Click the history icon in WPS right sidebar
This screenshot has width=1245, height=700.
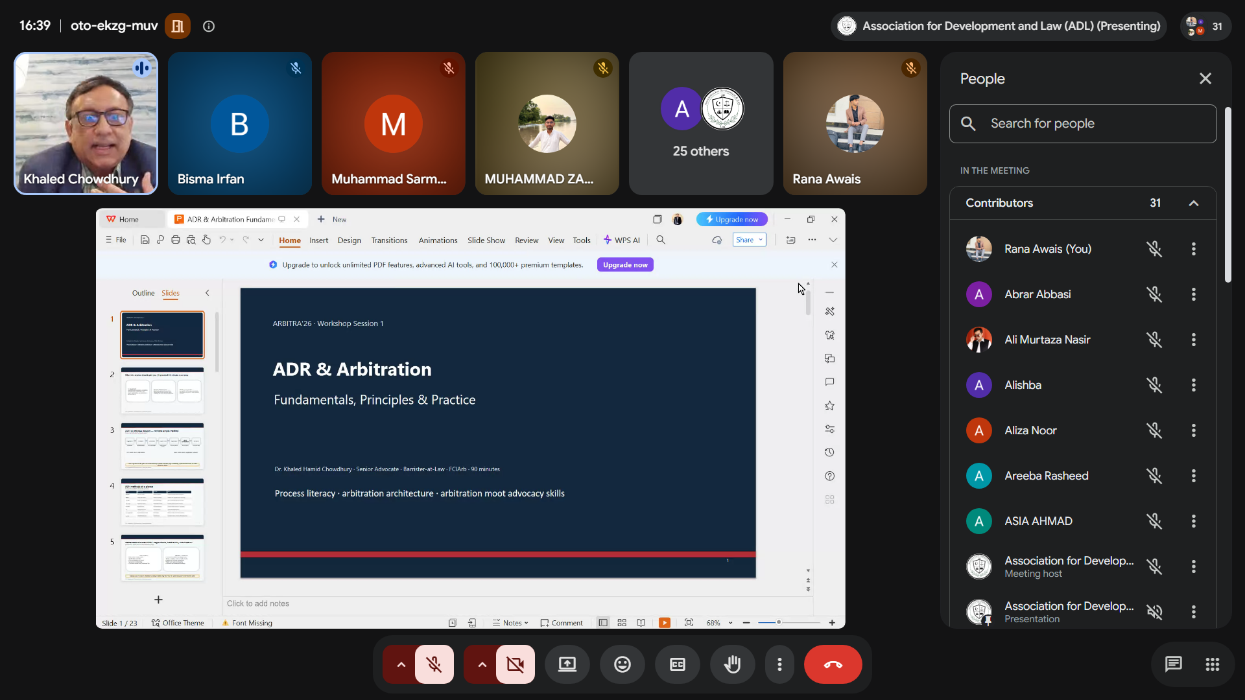[829, 452]
